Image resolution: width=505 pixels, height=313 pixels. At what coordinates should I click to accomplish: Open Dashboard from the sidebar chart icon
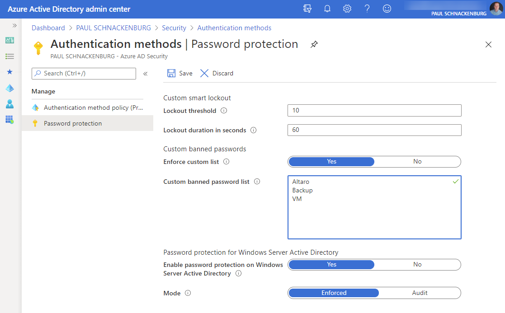pos(9,40)
